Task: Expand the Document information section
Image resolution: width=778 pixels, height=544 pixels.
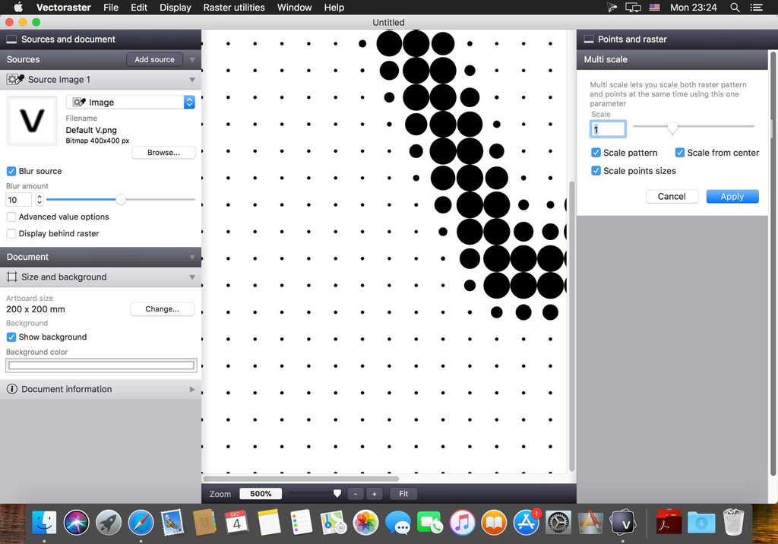Action: (x=192, y=390)
